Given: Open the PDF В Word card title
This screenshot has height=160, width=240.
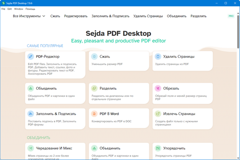Looking at the screenshot, I should click(x=109, y=114).
